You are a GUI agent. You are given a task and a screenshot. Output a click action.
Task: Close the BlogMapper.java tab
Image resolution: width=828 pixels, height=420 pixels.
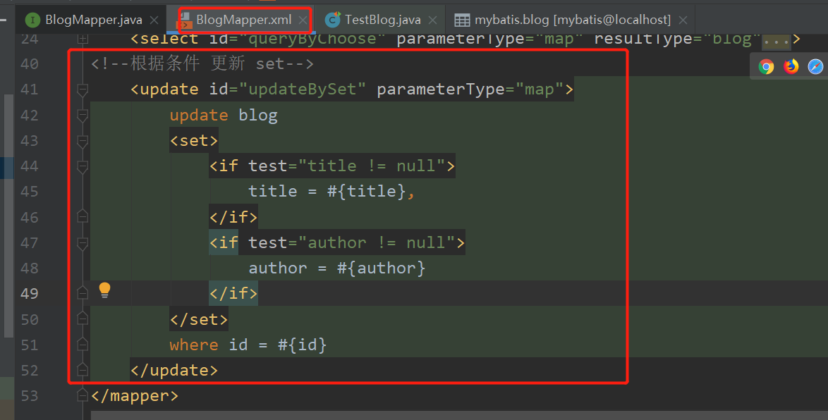154,20
